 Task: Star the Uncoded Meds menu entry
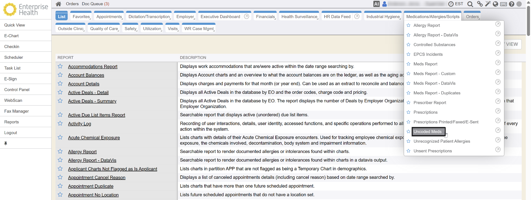click(x=408, y=132)
